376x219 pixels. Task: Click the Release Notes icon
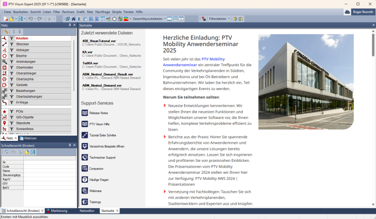pos(85,113)
